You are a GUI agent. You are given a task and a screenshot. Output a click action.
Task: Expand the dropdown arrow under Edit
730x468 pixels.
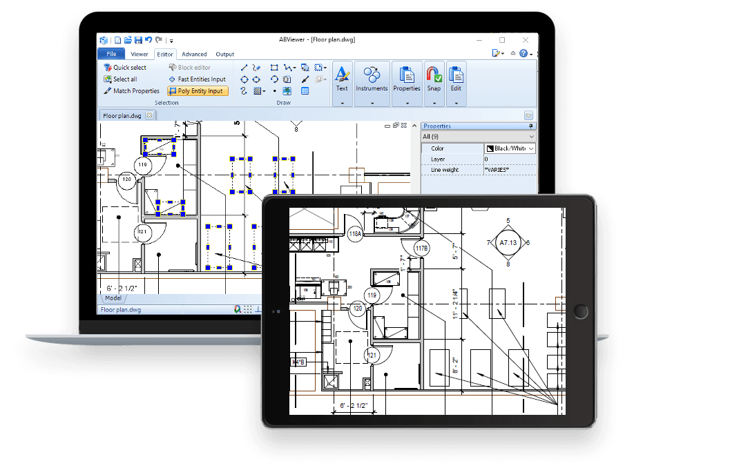point(456,103)
